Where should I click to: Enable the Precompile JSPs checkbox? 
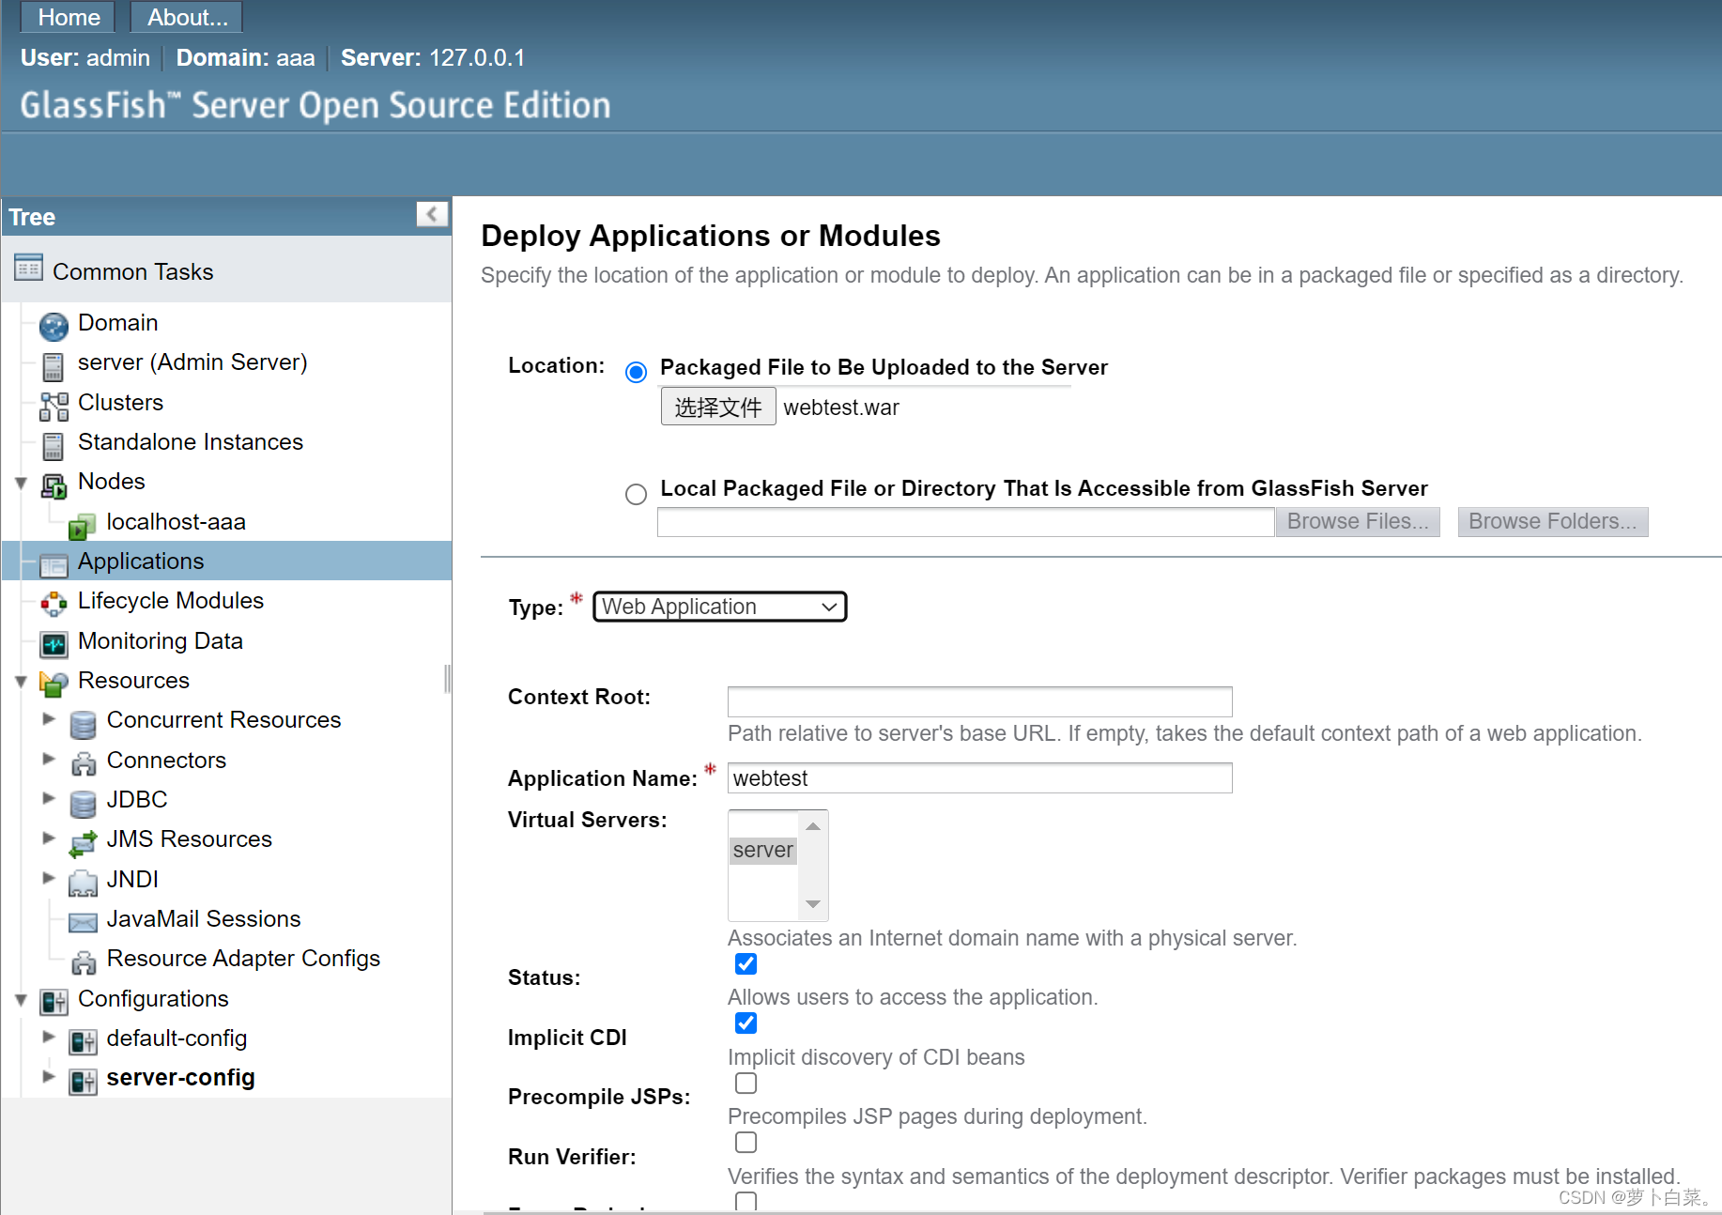(x=746, y=1083)
